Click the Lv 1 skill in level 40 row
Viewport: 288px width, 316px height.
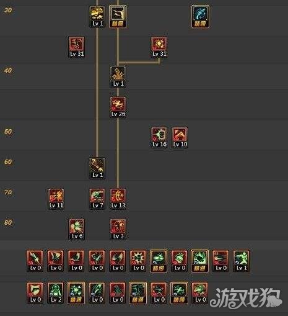click(x=118, y=77)
